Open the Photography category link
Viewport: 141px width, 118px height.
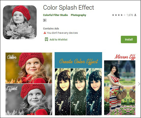[78, 15]
